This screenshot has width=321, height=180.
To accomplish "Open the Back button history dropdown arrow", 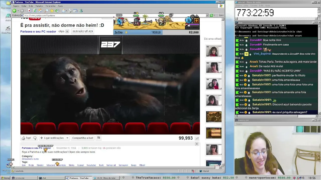I will pos(18,11).
